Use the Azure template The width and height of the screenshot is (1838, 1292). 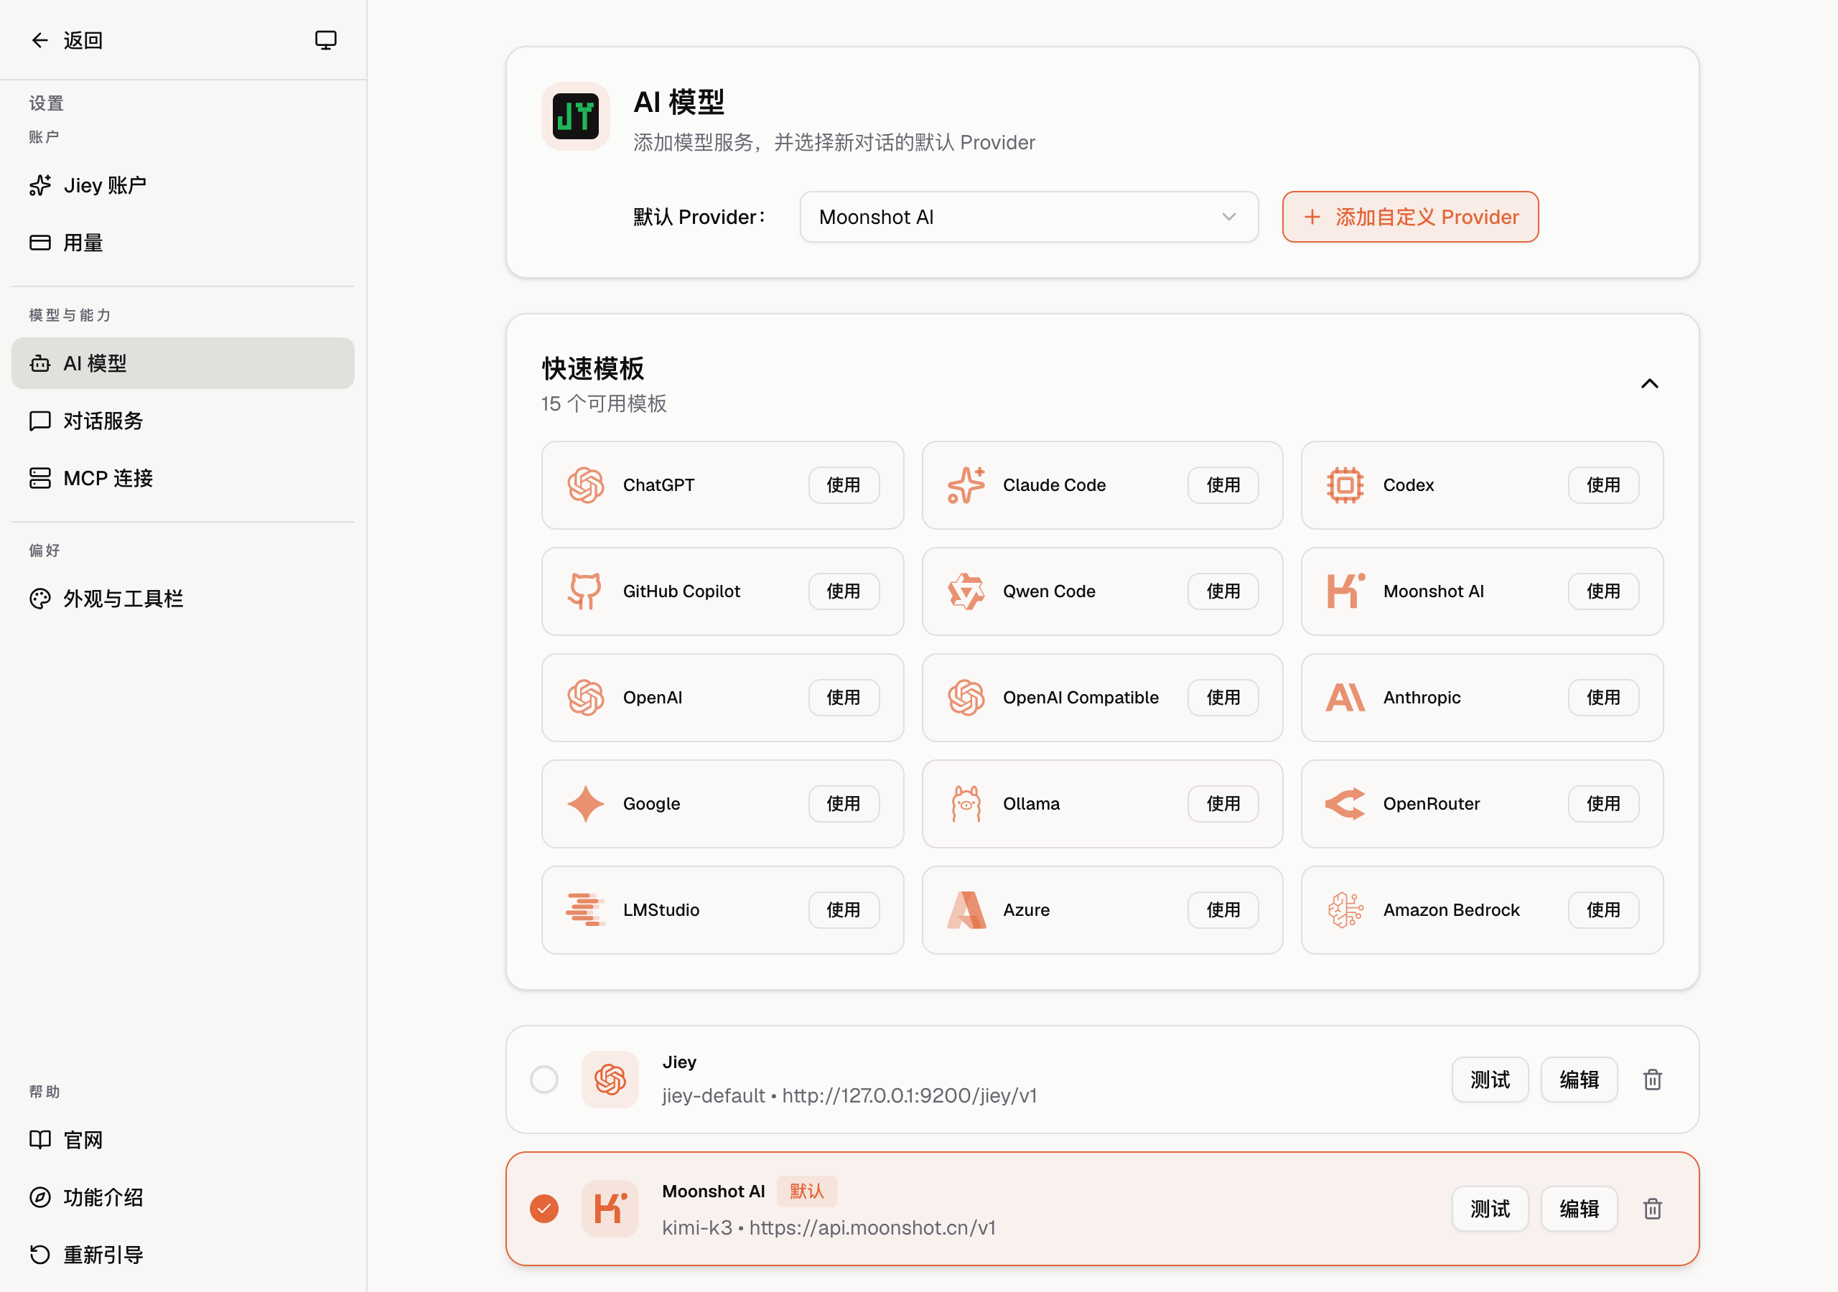point(1223,910)
